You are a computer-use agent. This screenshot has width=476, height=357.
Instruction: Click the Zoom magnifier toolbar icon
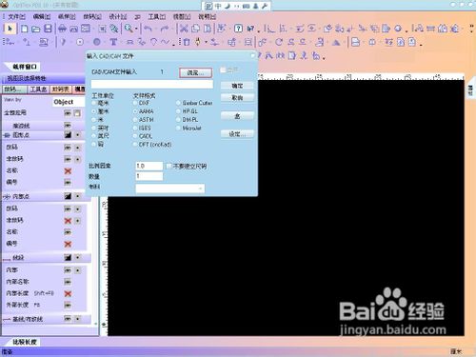tap(129, 29)
